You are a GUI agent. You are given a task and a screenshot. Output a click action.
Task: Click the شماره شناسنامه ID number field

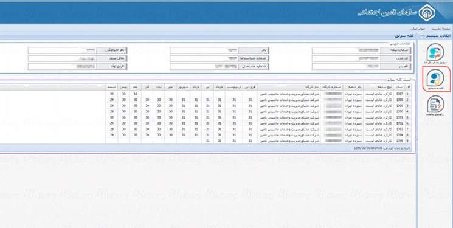[204, 58]
